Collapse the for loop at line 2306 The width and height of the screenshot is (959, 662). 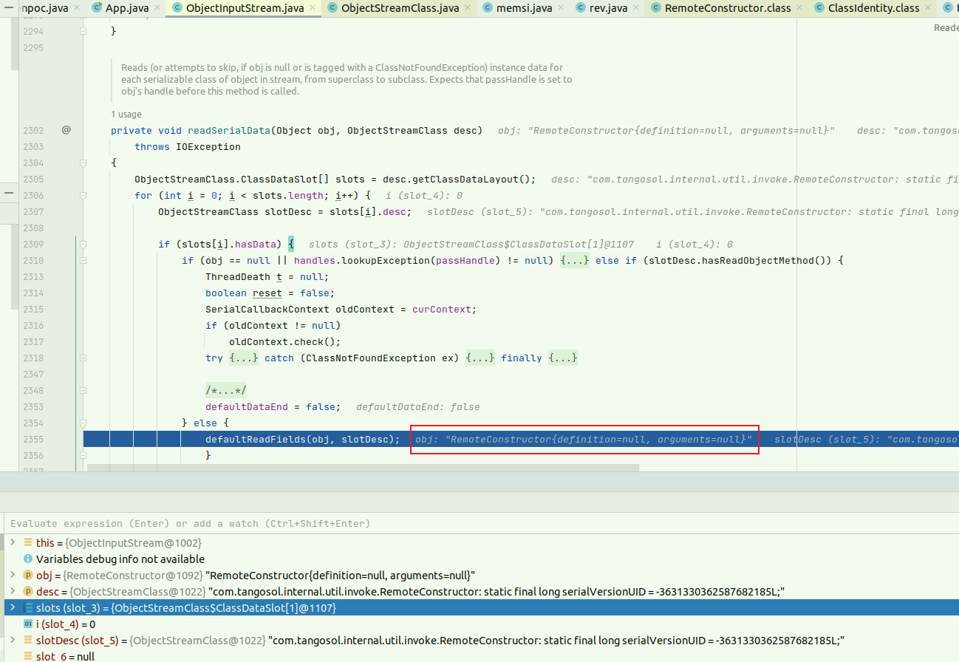coord(83,195)
